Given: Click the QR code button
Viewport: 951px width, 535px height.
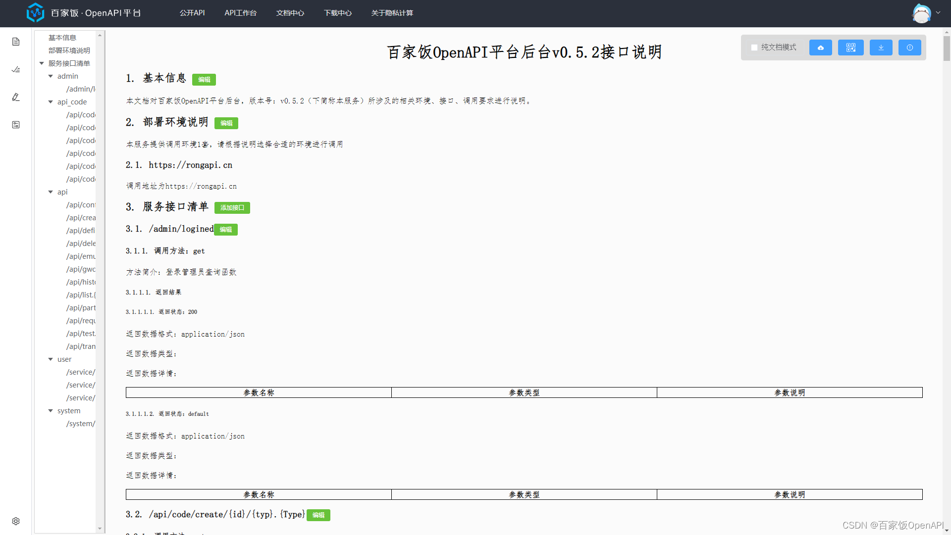Looking at the screenshot, I should point(851,48).
